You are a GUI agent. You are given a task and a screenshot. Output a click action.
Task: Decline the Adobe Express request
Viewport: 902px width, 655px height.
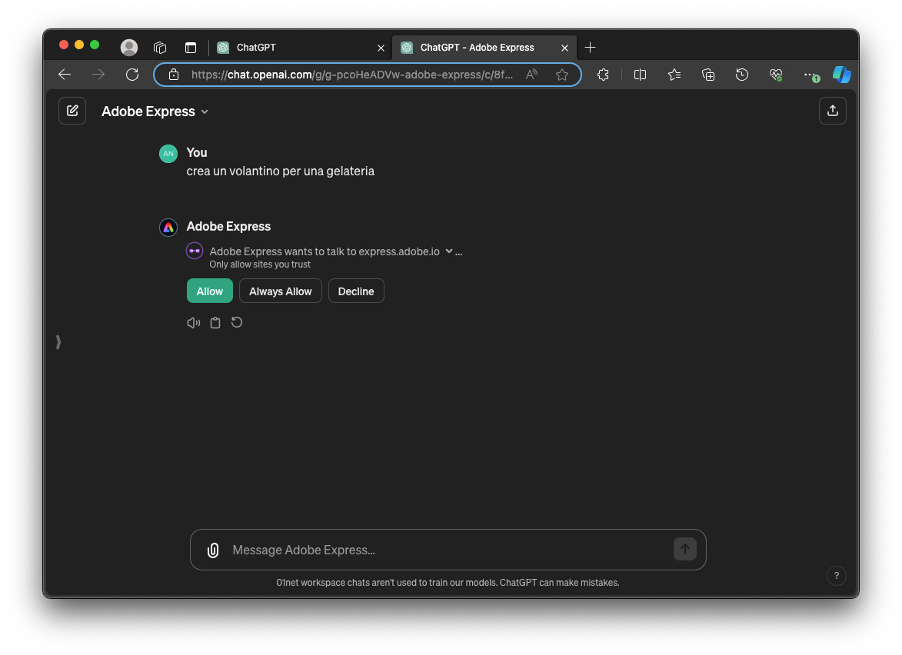pos(355,291)
